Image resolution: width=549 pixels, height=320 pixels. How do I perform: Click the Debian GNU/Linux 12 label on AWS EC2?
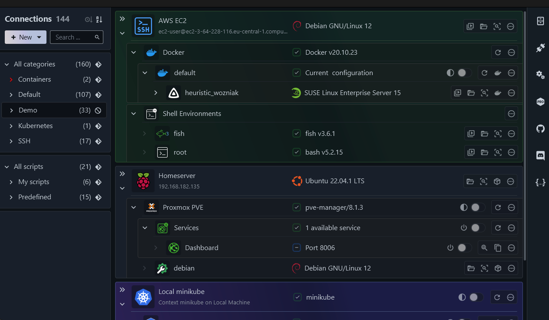[x=338, y=26]
